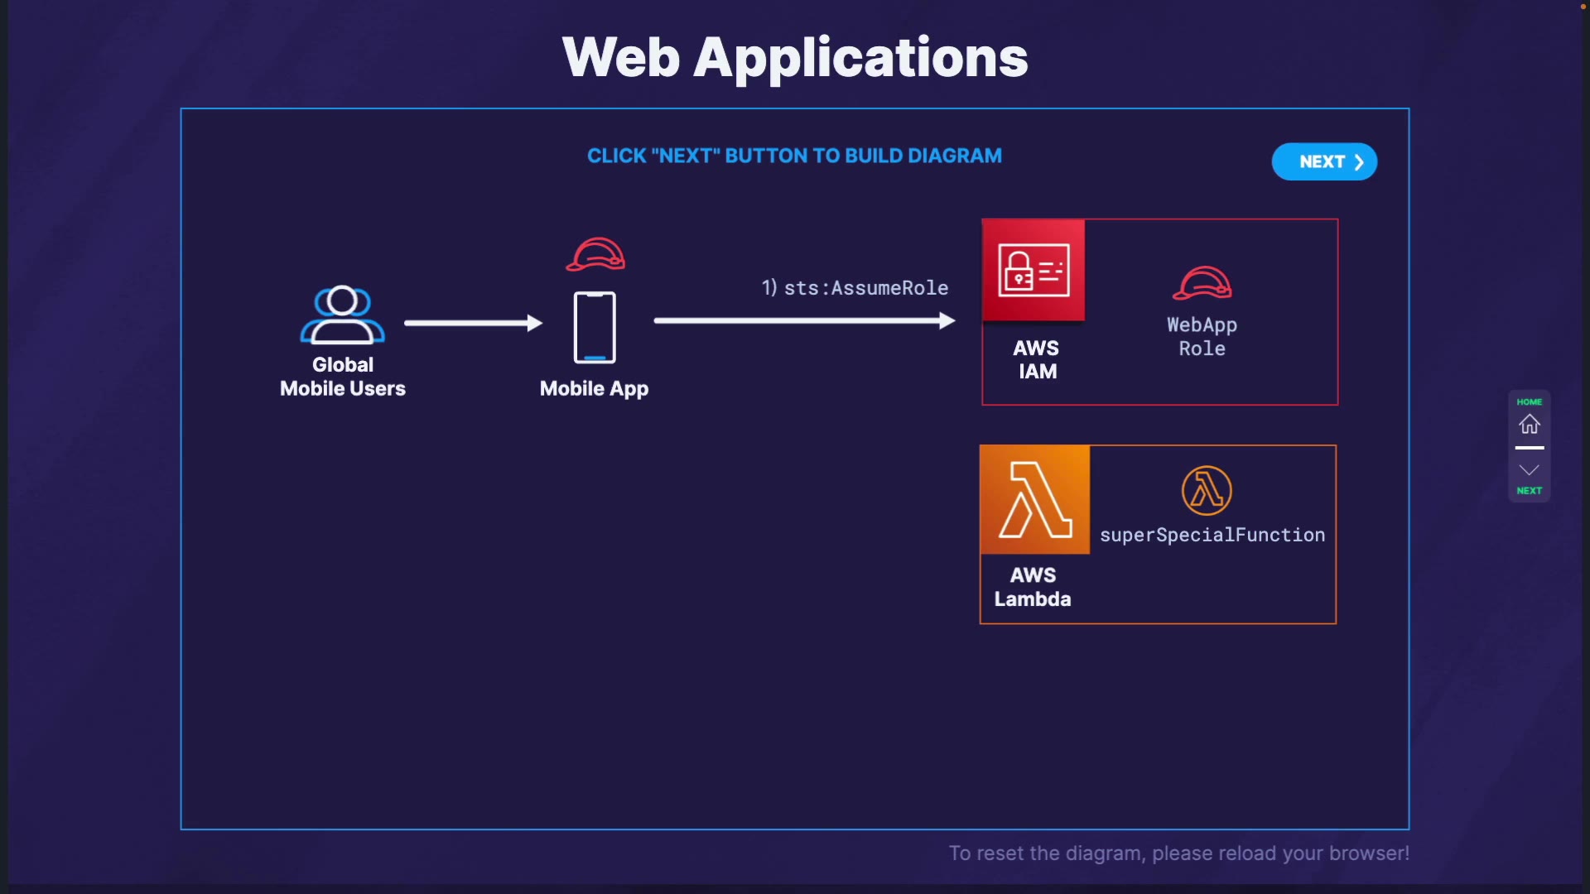Image resolution: width=1590 pixels, height=894 pixels.
Task: Click the green HOME label in sidebar
Action: [1529, 402]
